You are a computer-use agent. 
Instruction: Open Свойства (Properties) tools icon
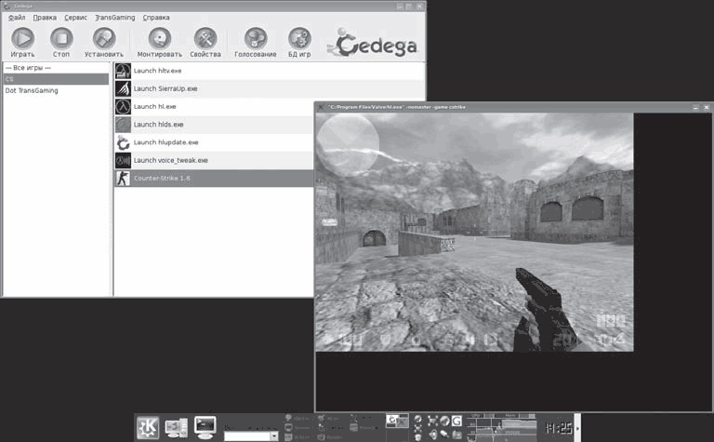pos(205,39)
